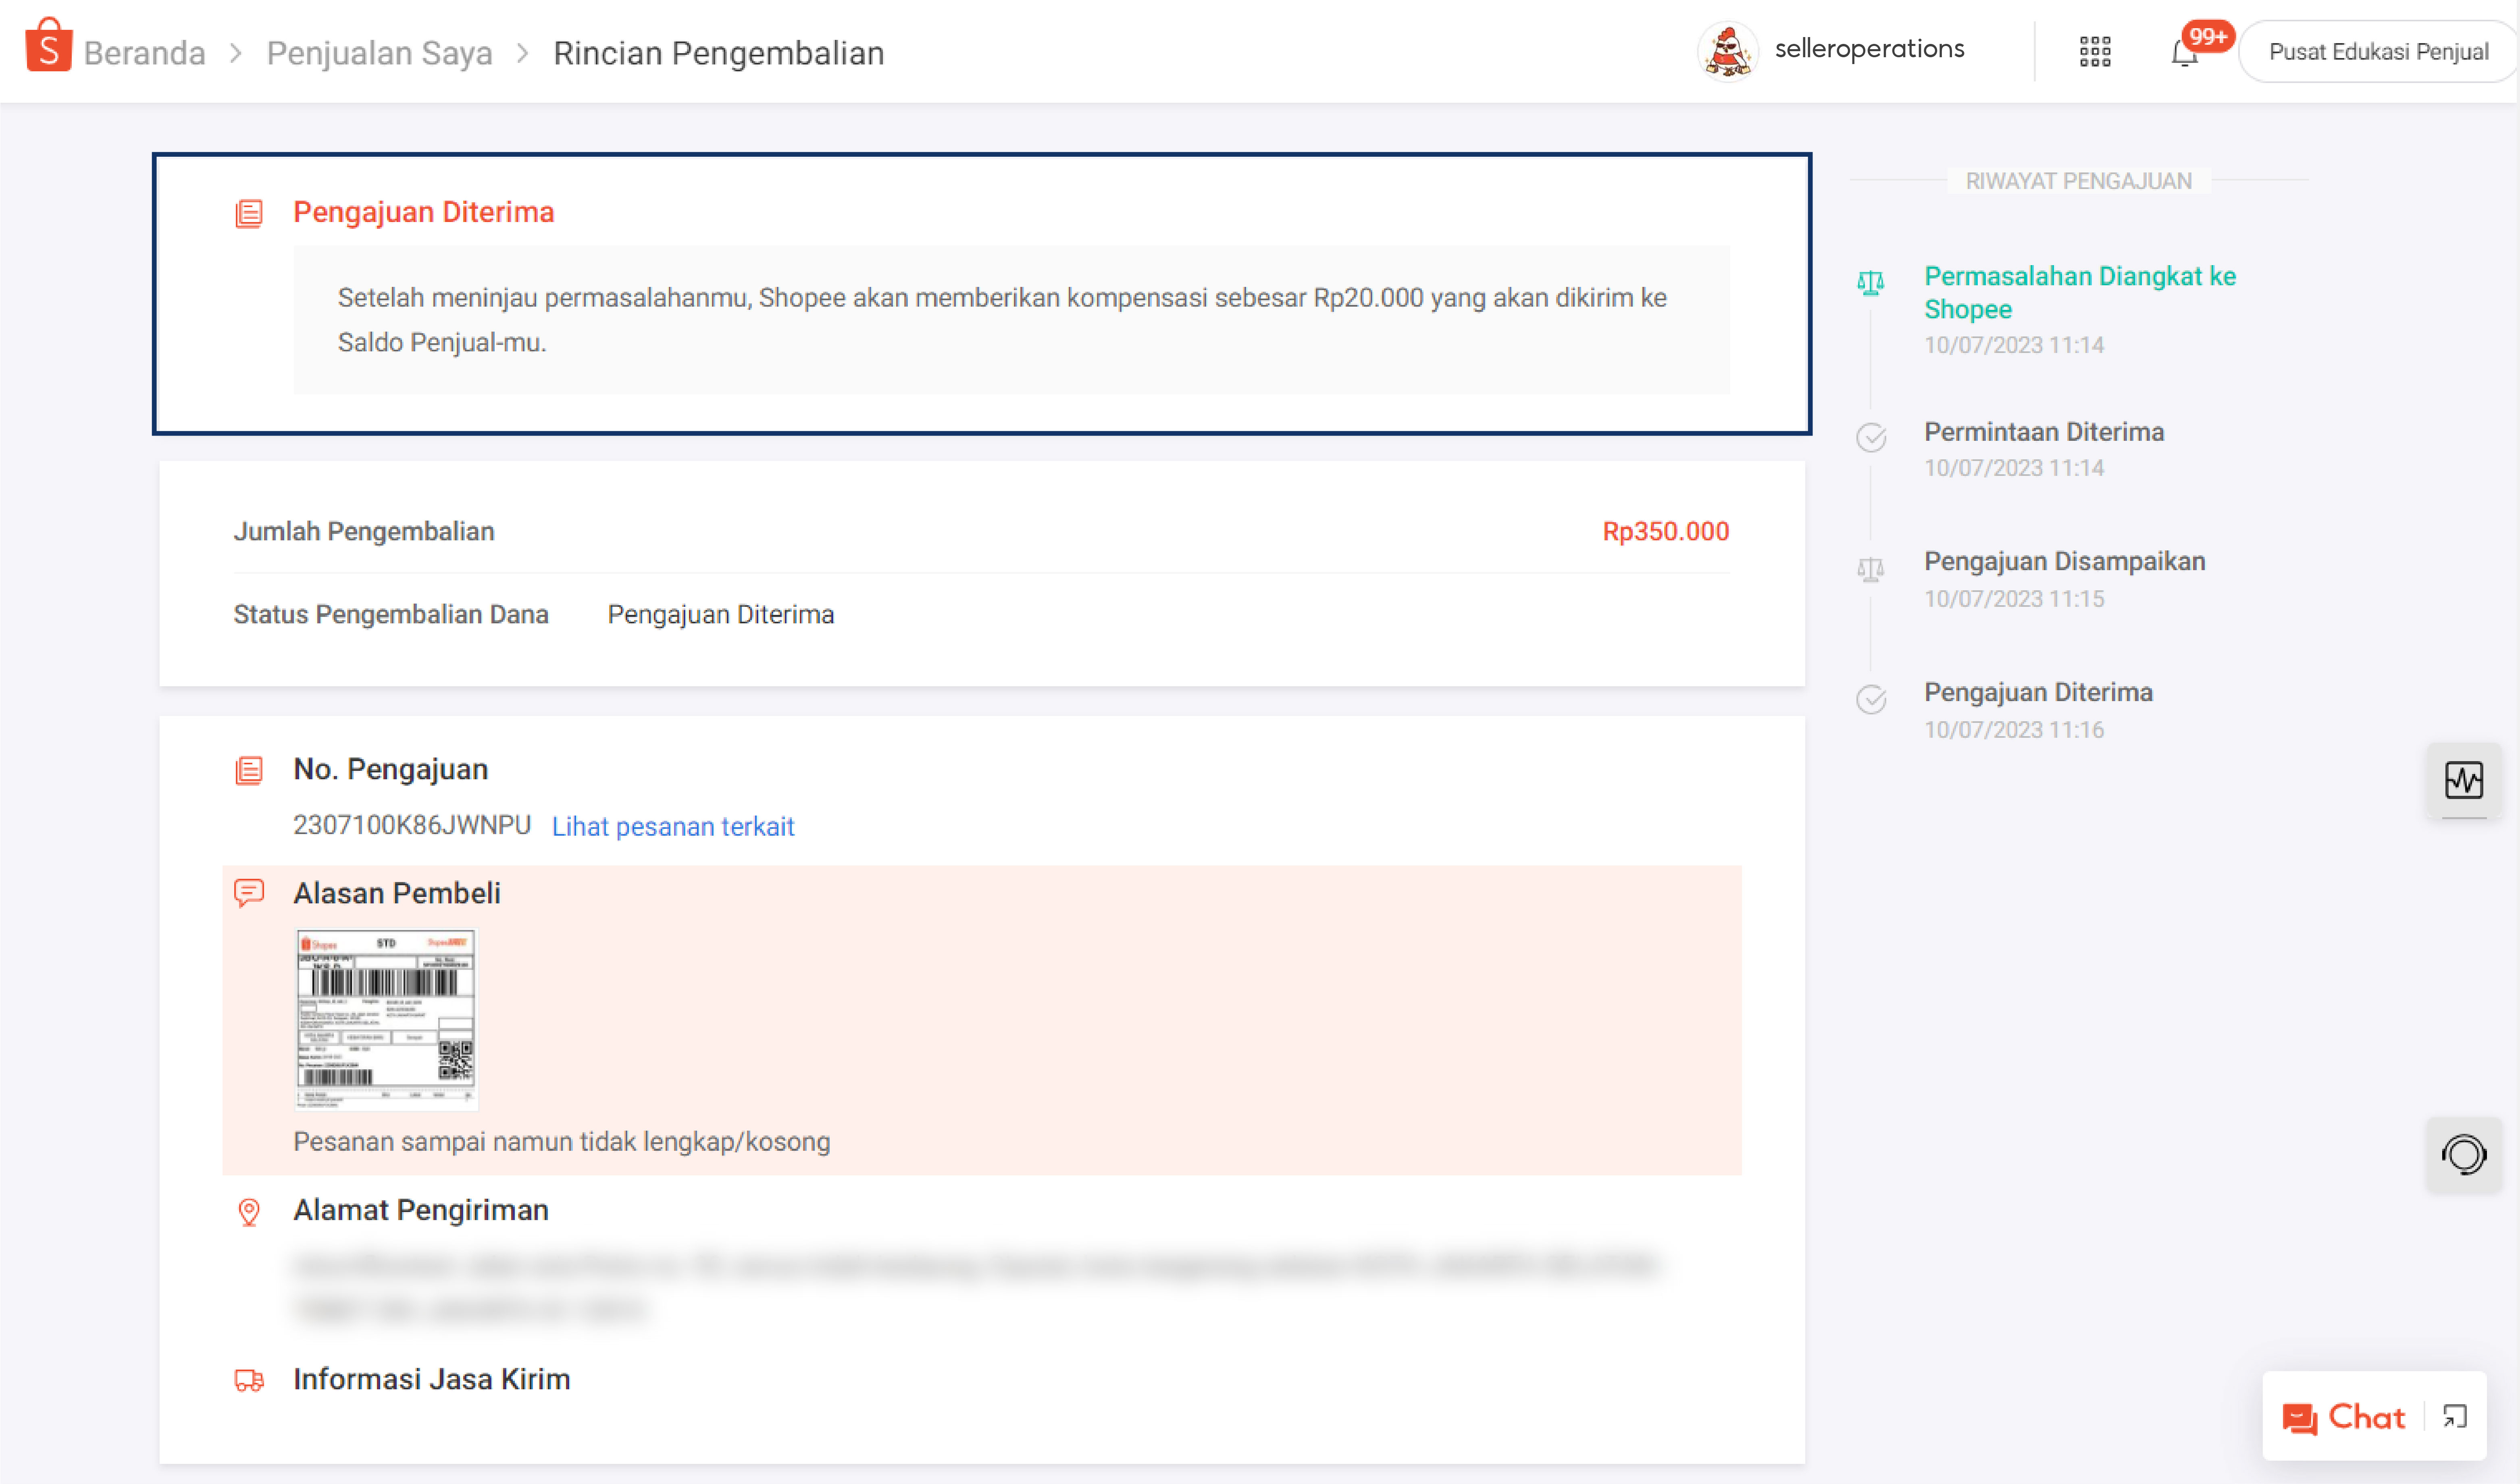Image resolution: width=2520 pixels, height=1484 pixels.
Task: Click Lihat pesanan terkait link
Action: pos(672,826)
